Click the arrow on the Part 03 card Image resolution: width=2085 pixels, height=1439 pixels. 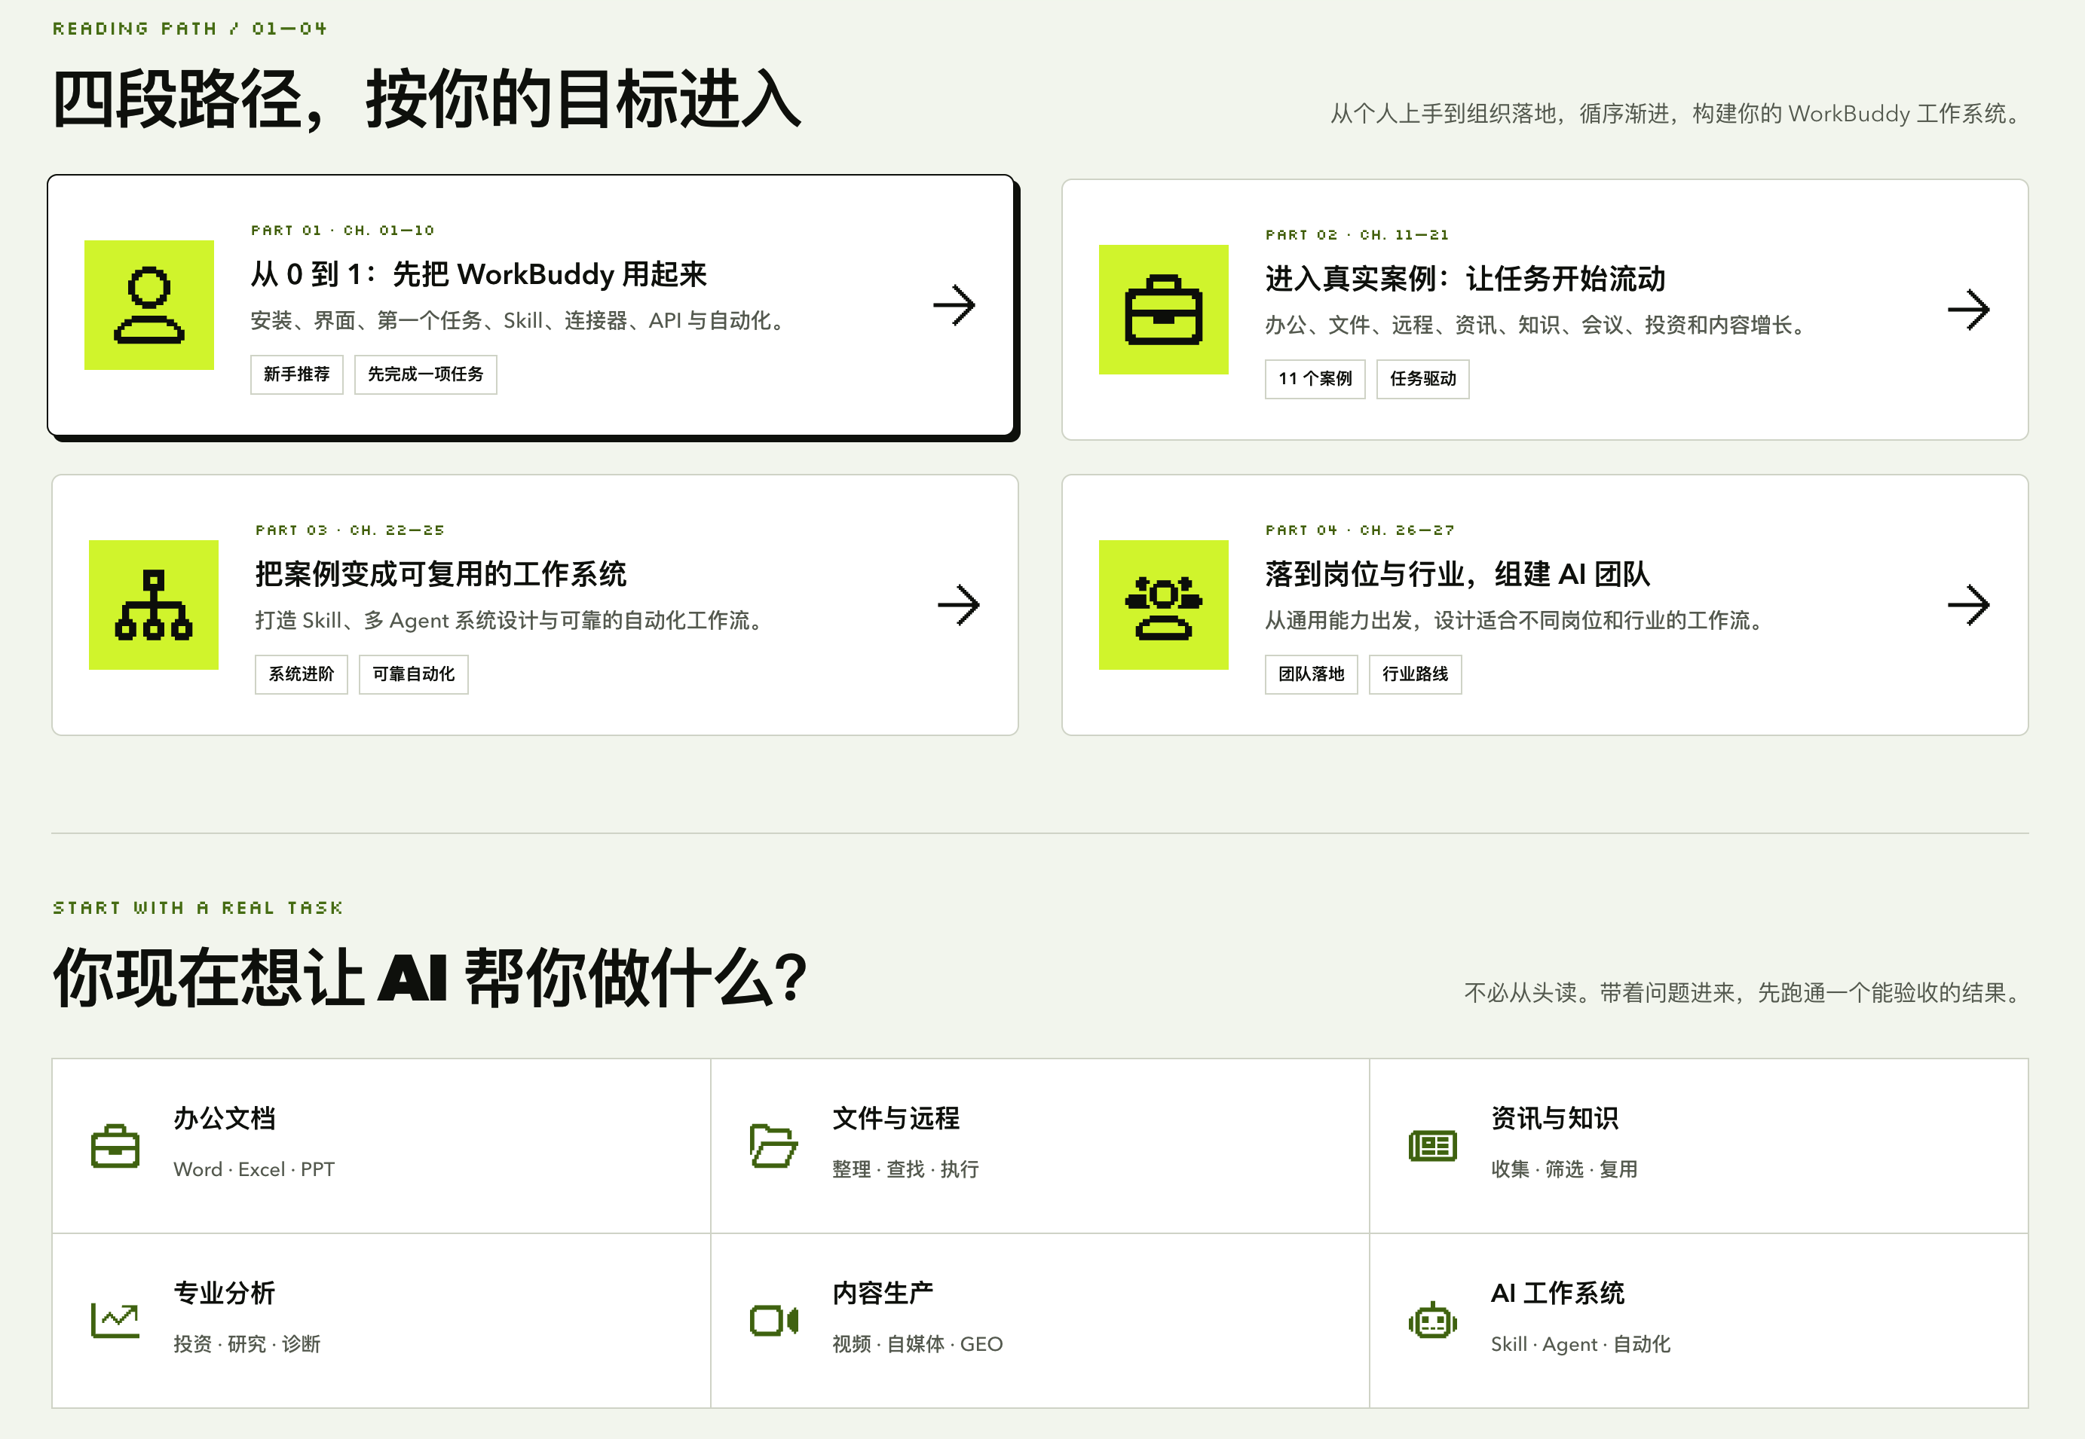[x=958, y=605]
